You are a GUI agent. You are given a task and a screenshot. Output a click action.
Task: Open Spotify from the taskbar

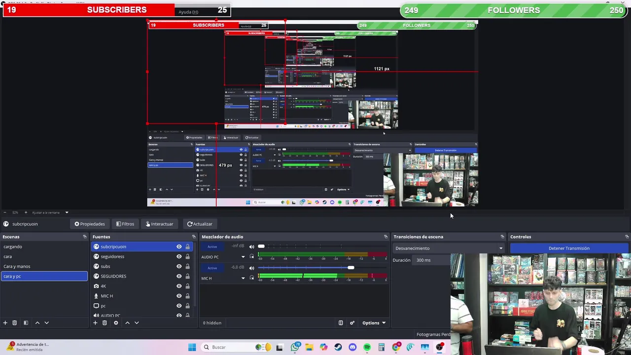click(x=367, y=347)
